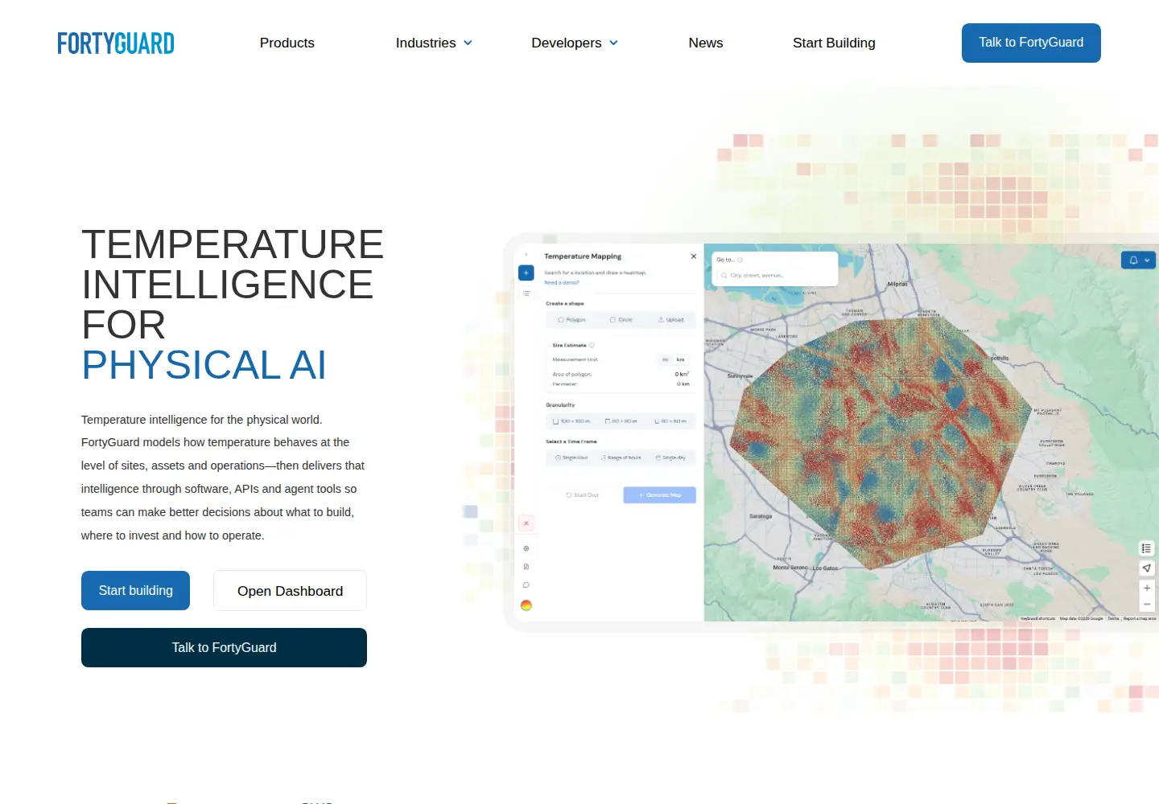Click the red X icon in dashboard sidebar
The width and height of the screenshot is (1159, 804).
[x=526, y=523]
